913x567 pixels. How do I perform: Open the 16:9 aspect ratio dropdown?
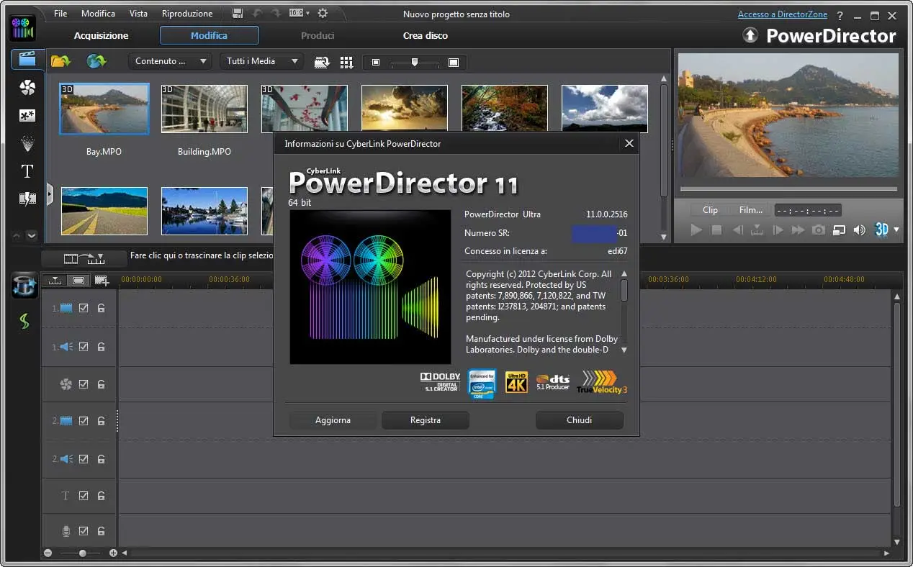pos(298,13)
